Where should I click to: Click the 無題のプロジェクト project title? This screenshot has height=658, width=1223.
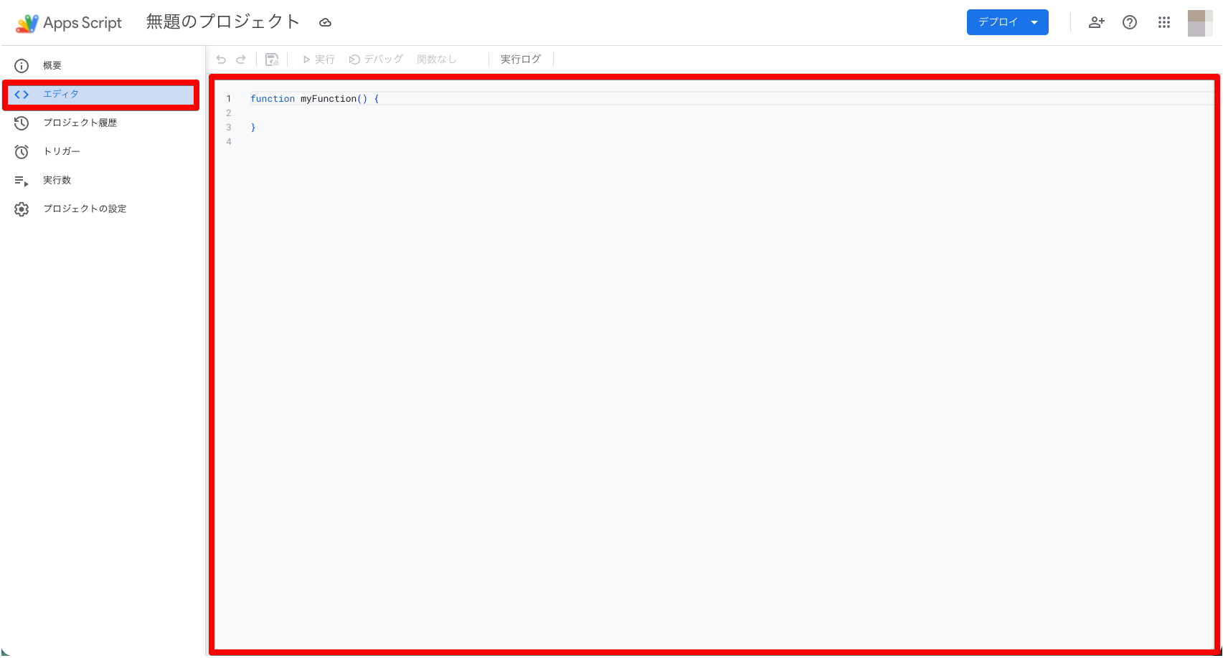pos(222,22)
